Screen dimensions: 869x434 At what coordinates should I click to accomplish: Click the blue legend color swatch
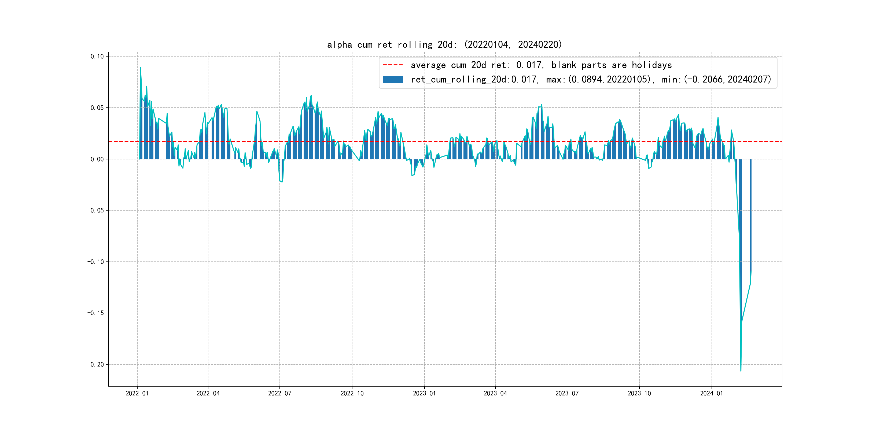(x=393, y=79)
